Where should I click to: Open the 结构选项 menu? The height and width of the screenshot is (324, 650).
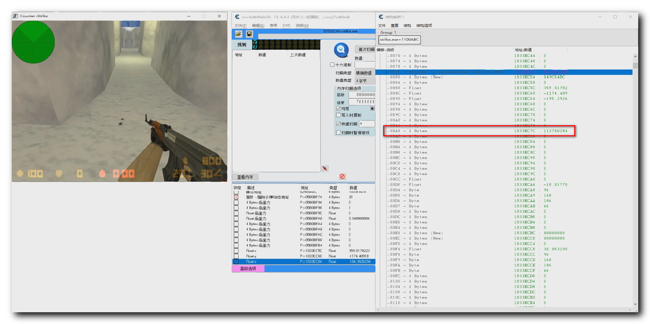424,26
